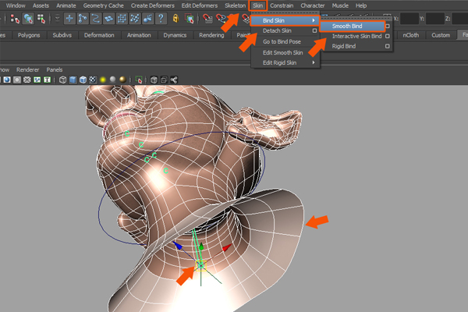Switch to Animation shelf tab
The width and height of the screenshot is (468, 312).
(x=139, y=35)
